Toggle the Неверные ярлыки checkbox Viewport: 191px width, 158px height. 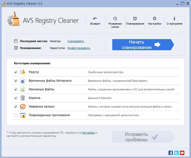[16, 107]
